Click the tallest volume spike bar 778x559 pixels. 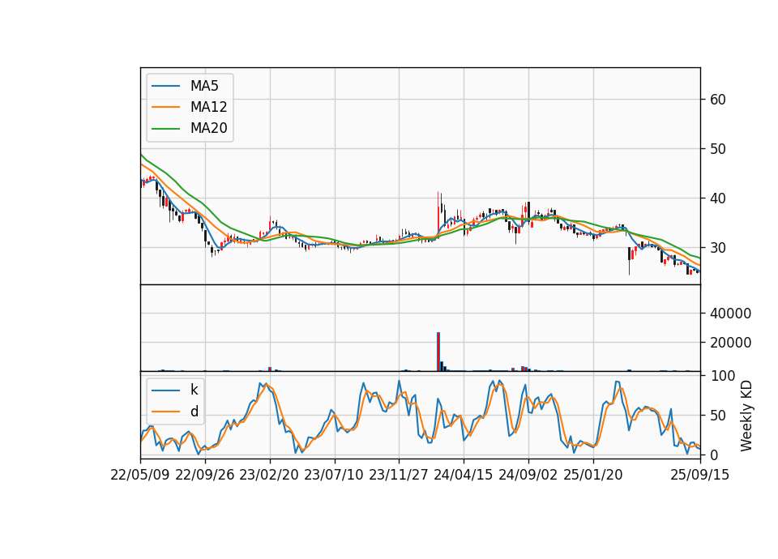(438, 352)
